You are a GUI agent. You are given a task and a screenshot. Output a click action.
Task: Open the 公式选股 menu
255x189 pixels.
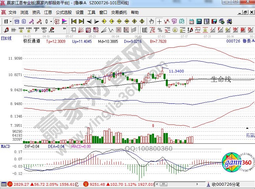(64, 13)
